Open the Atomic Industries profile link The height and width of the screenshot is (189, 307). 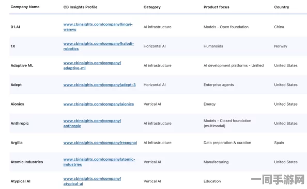pyautogui.click(x=99, y=162)
